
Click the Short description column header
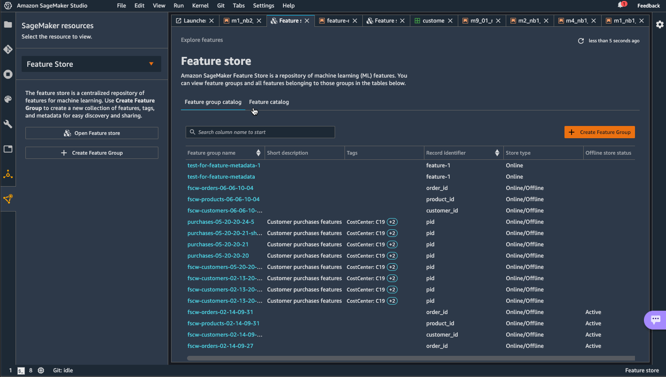click(288, 153)
